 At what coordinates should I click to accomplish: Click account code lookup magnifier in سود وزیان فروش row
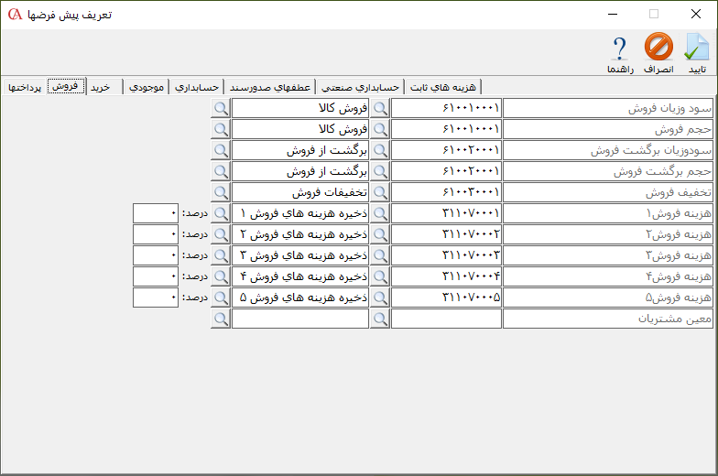(380, 108)
